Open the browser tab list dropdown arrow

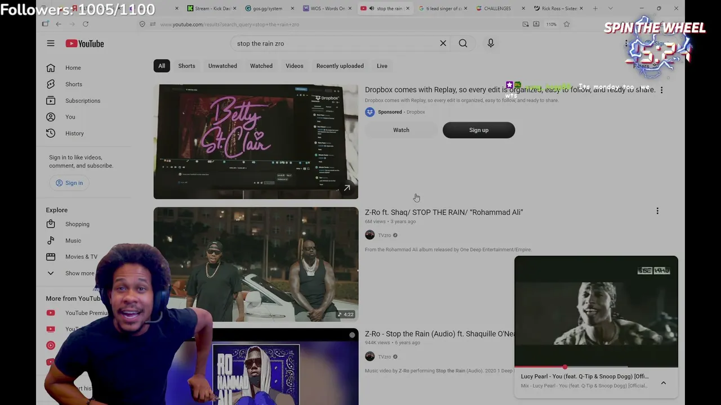[x=610, y=8]
